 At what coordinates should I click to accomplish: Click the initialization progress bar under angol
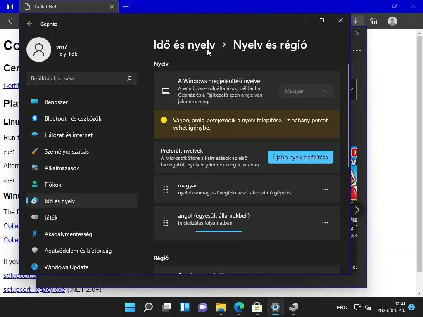(x=219, y=231)
